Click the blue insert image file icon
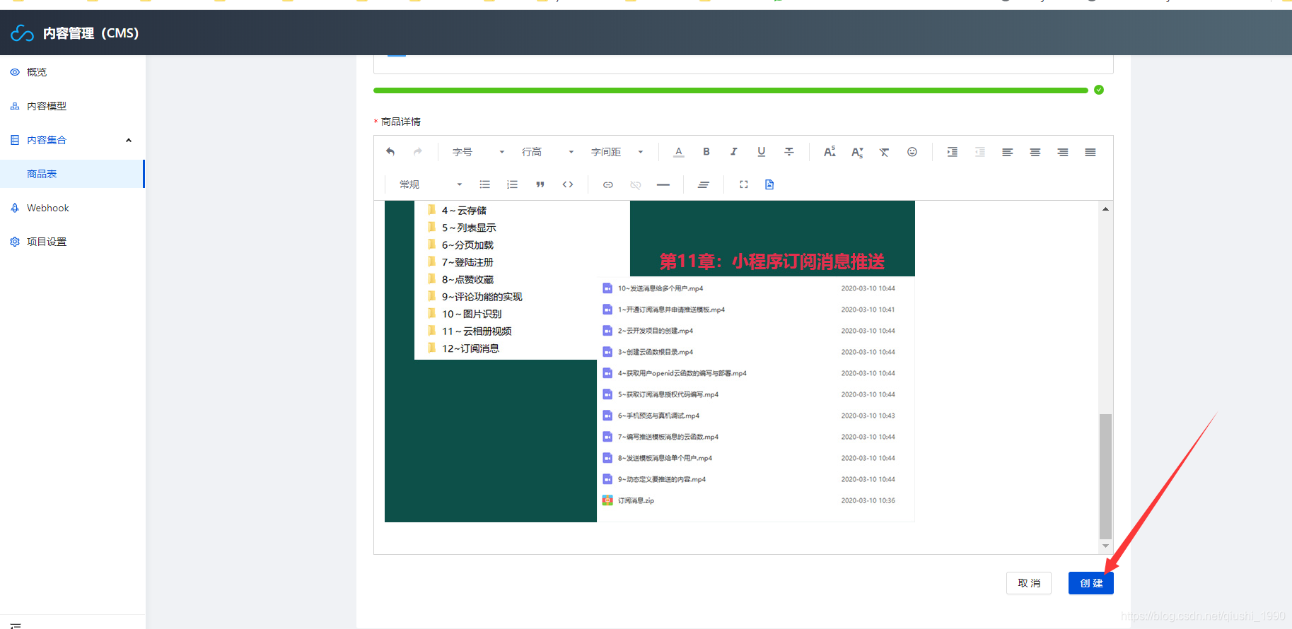Screen dimensions: 1292x629 pos(769,184)
